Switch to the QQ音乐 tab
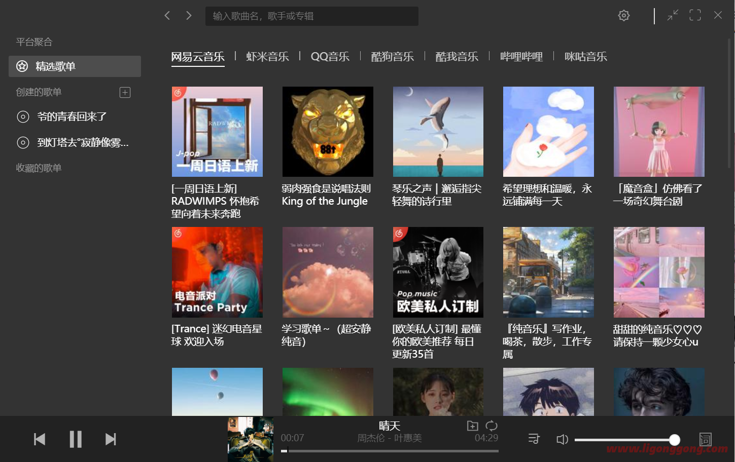Viewport: 735px width, 462px height. pyautogui.click(x=330, y=57)
